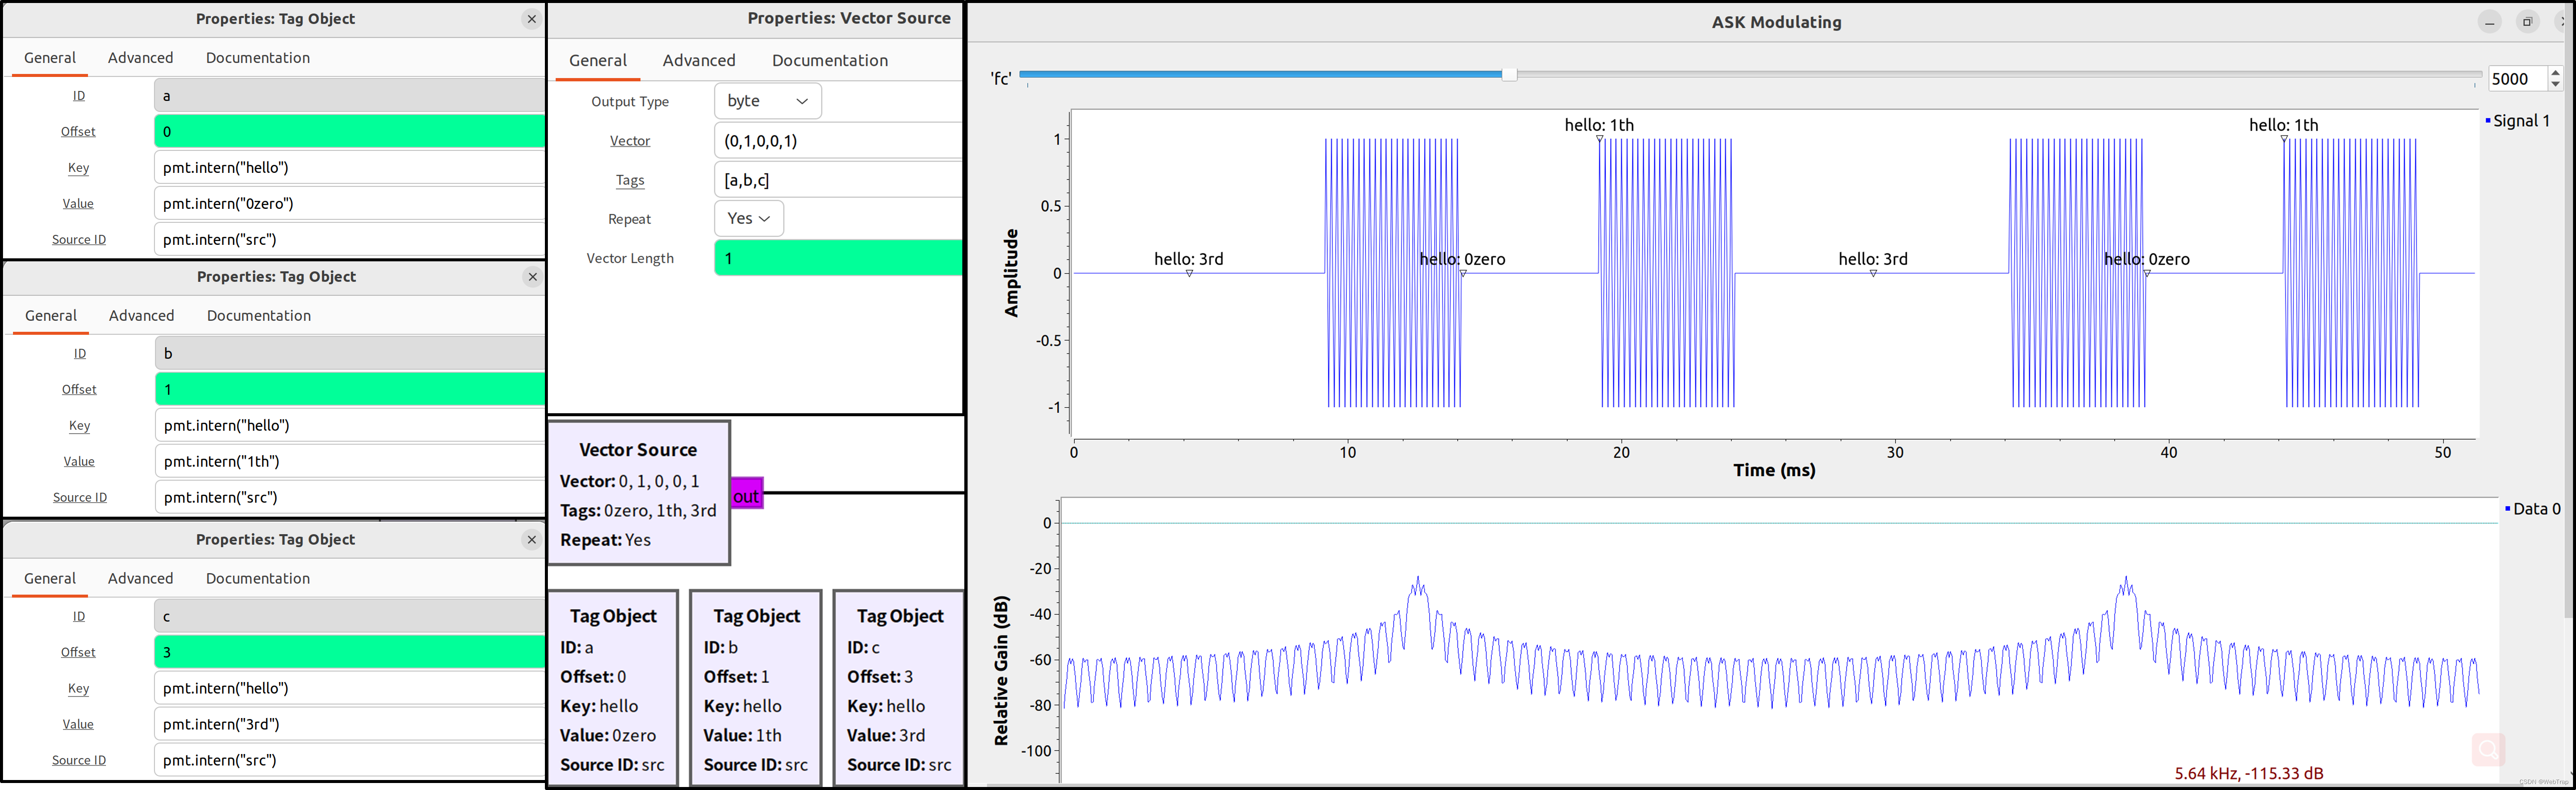
Task: Open the Repeat Yes dropdown
Action: [x=748, y=218]
